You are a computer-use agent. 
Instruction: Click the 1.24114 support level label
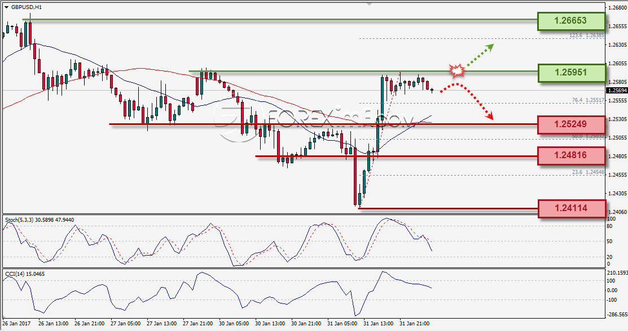(x=571, y=208)
